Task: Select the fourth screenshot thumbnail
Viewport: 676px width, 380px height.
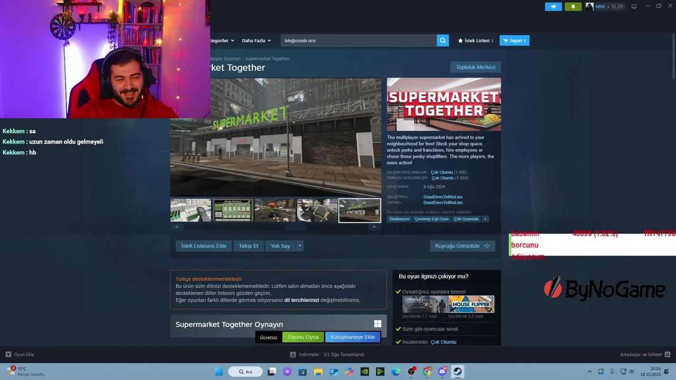Action: point(317,211)
